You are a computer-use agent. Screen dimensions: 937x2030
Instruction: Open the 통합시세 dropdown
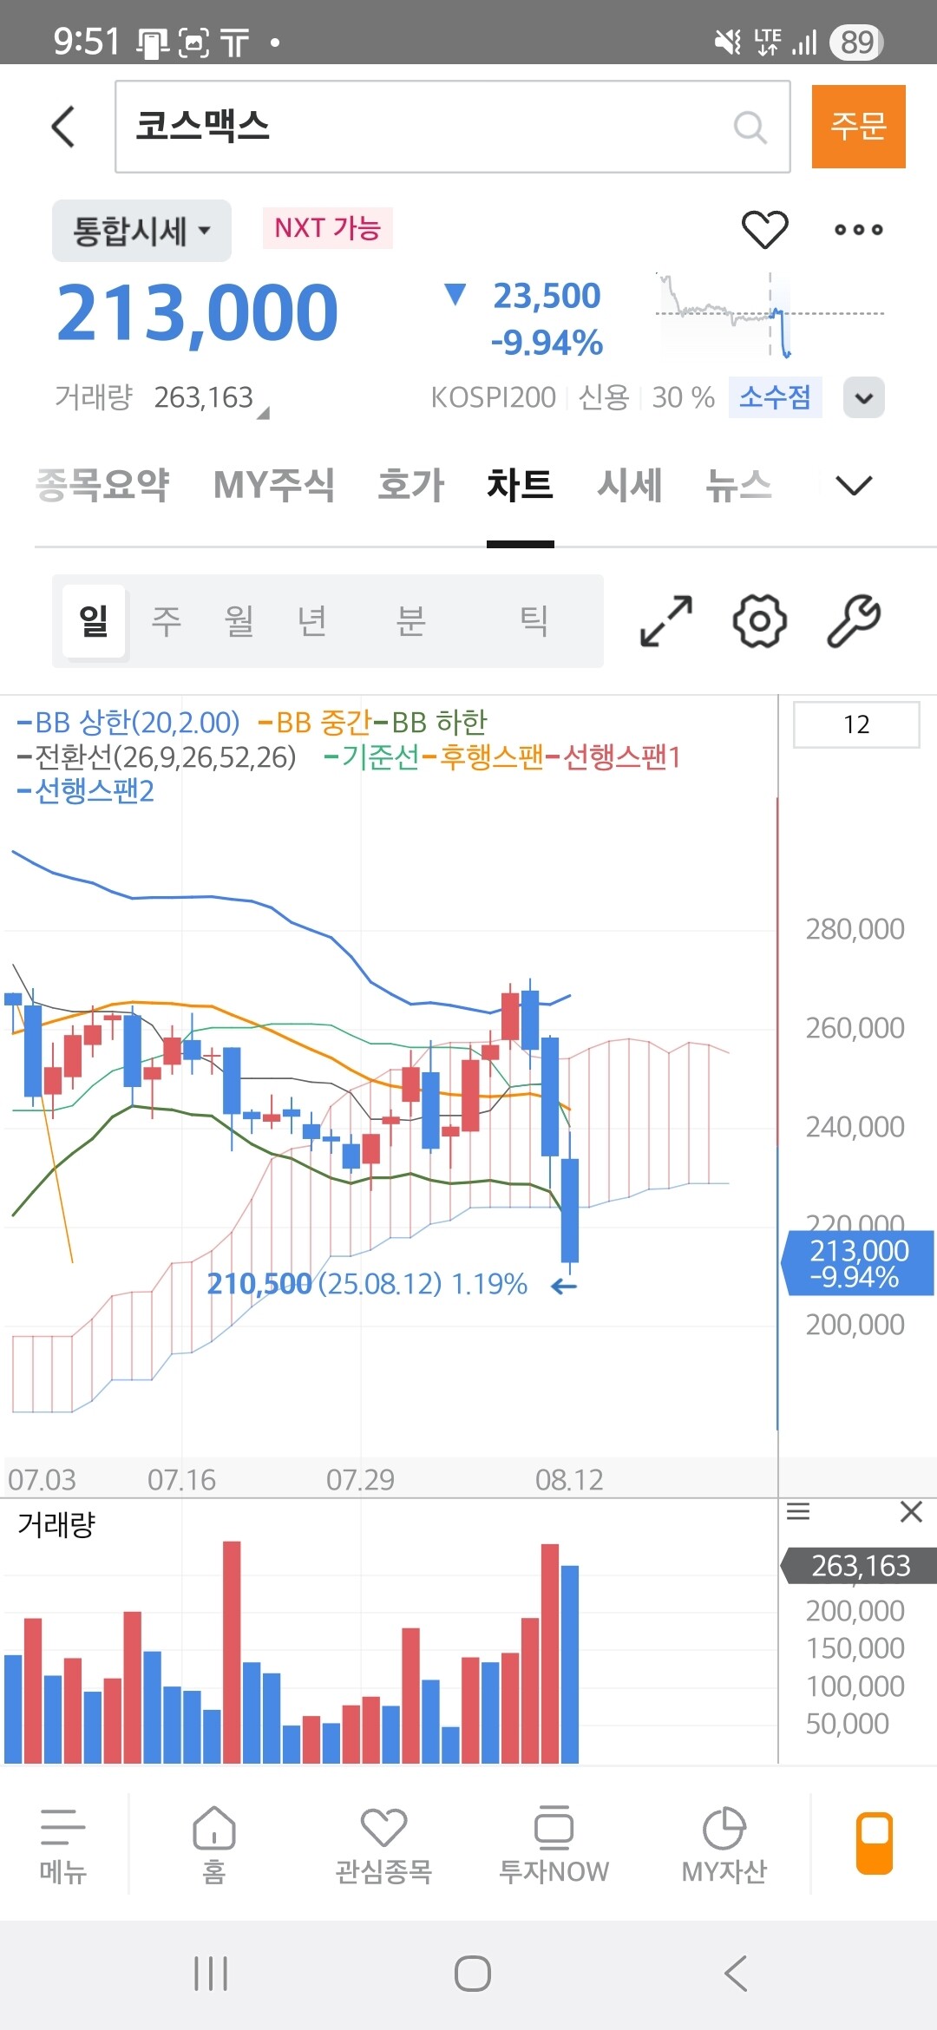(x=141, y=231)
